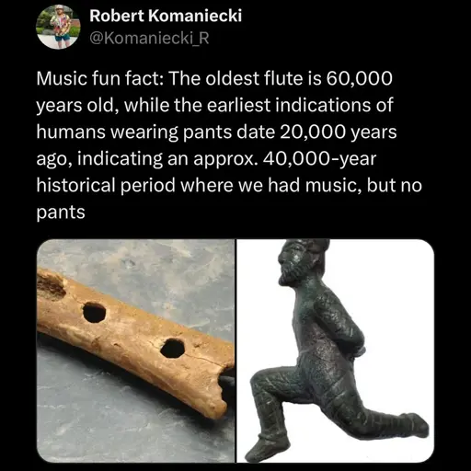The height and width of the screenshot is (471, 471).
Task: Click the '20,000' number in the tweet
Action: pyautogui.click(x=313, y=132)
